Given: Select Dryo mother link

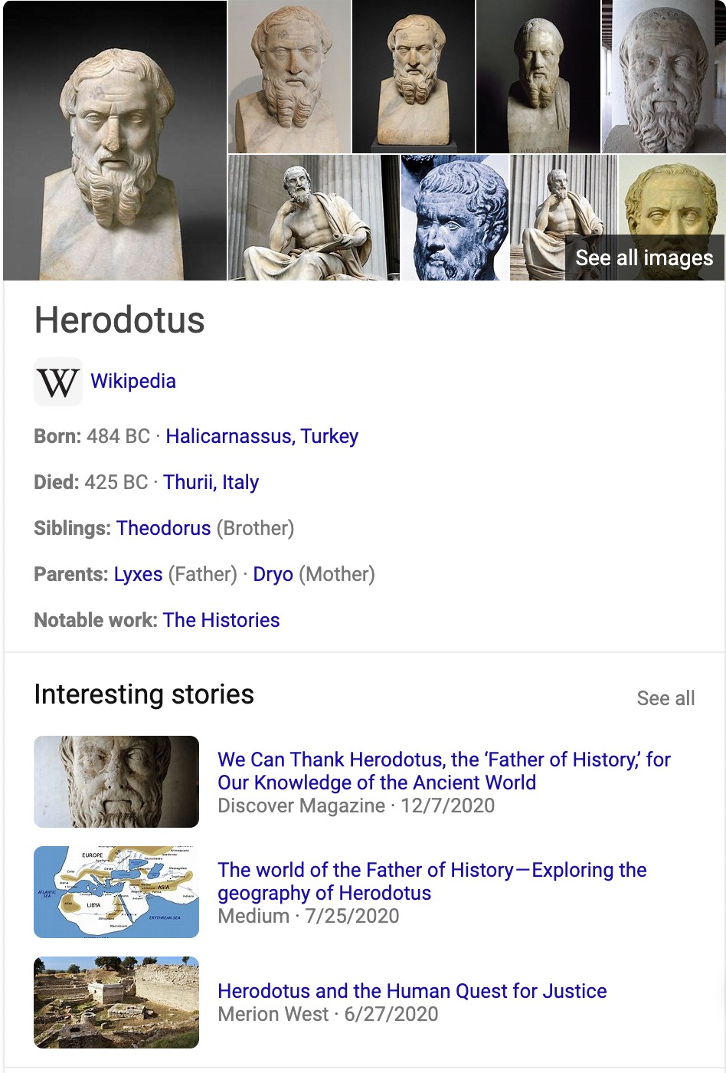Looking at the screenshot, I should click(273, 574).
